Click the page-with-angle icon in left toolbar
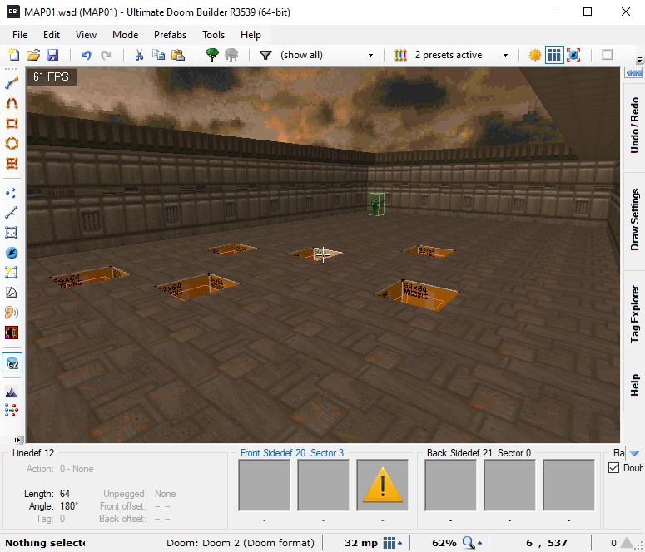 (x=11, y=293)
